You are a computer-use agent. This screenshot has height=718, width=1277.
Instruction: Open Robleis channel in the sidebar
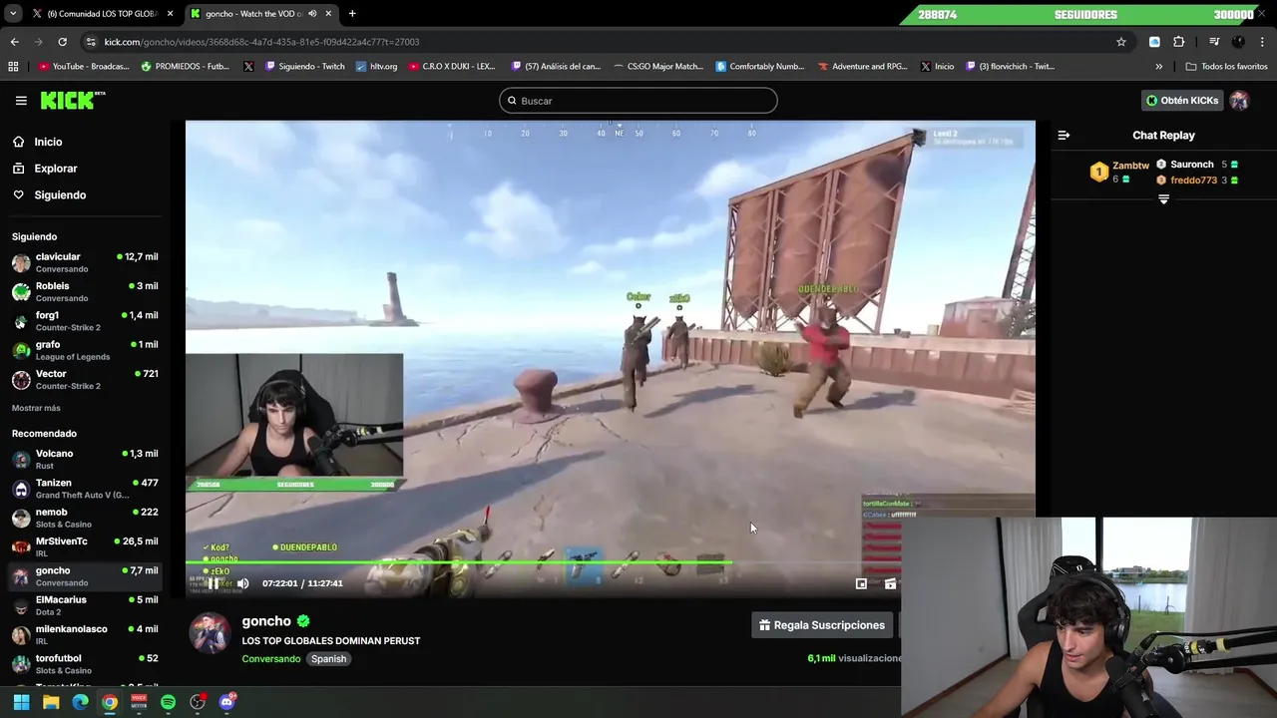85,291
